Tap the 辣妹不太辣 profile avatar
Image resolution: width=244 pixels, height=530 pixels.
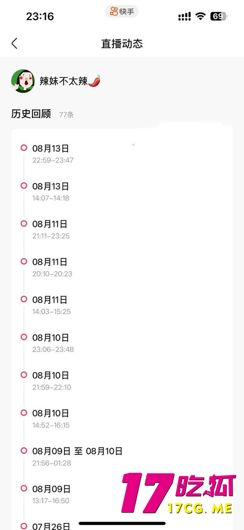[x=23, y=81]
